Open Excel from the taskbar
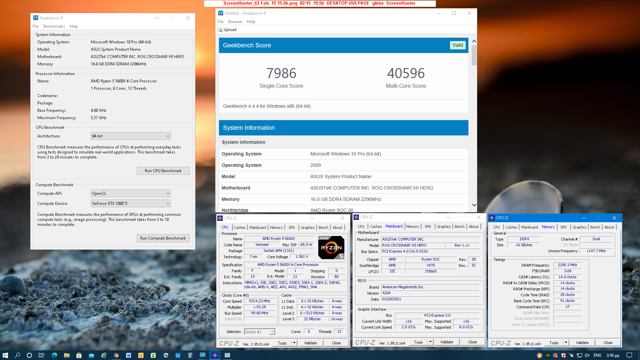The width and height of the screenshot is (640, 360). (153, 355)
